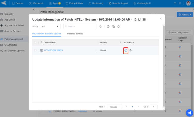Check the select-all checkbox in table header
Image resolution: width=194 pixels, height=117 pixels.
[35, 42]
